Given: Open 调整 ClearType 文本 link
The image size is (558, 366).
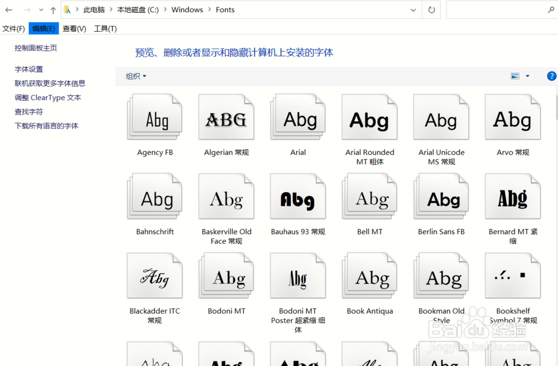Looking at the screenshot, I should (47, 98).
